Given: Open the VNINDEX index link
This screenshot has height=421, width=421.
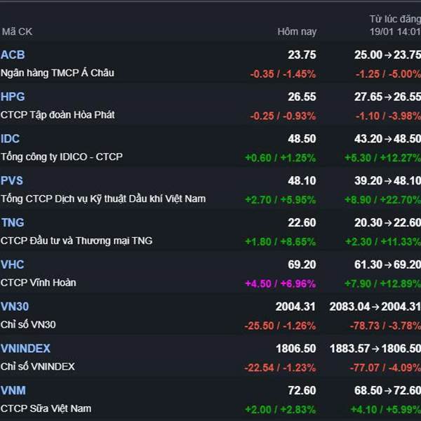Looking at the screenshot, I should pyautogui.click(x=25, y=349).
